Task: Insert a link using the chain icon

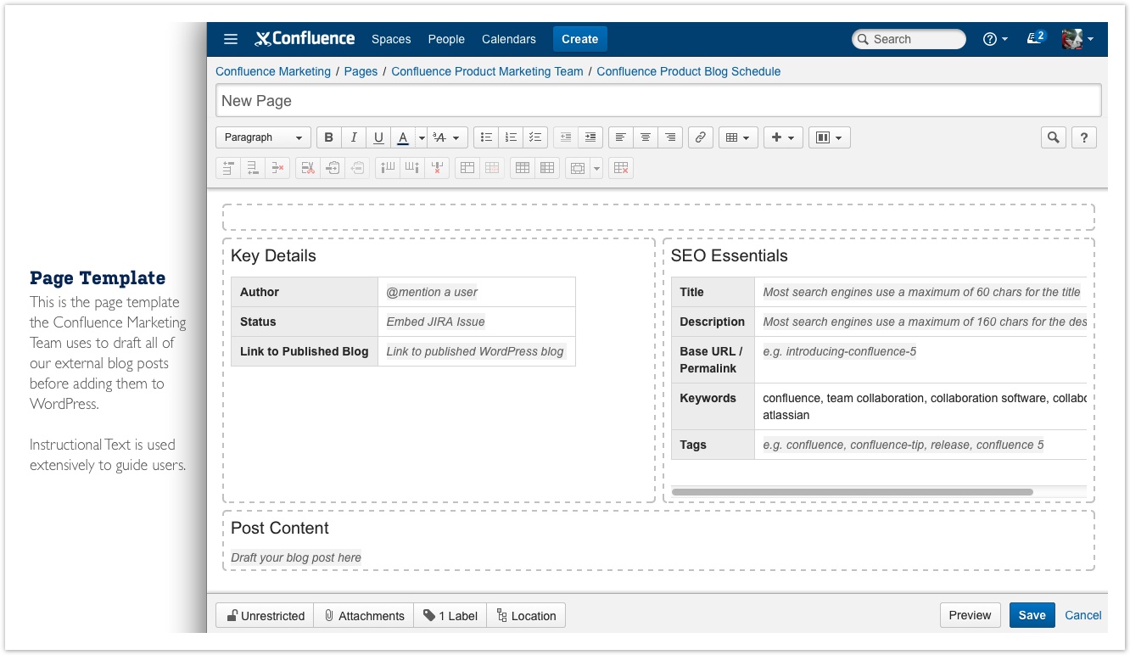Action: (700, 137)
